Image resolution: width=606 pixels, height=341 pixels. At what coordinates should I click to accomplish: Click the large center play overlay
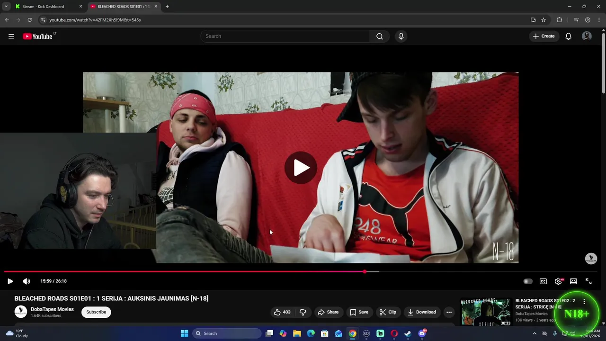pos(301,168)
